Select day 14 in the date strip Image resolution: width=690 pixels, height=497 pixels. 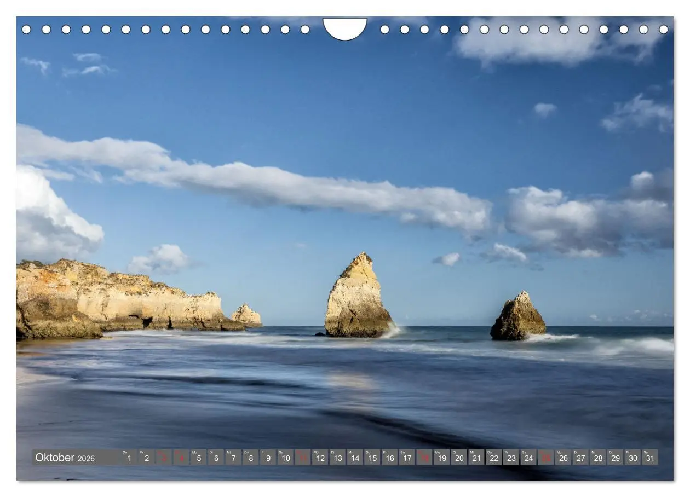pos(355,458)
